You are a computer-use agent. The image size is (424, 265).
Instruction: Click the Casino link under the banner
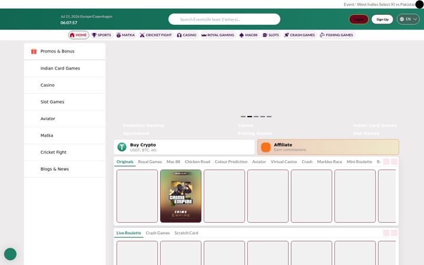coord(246,125)
